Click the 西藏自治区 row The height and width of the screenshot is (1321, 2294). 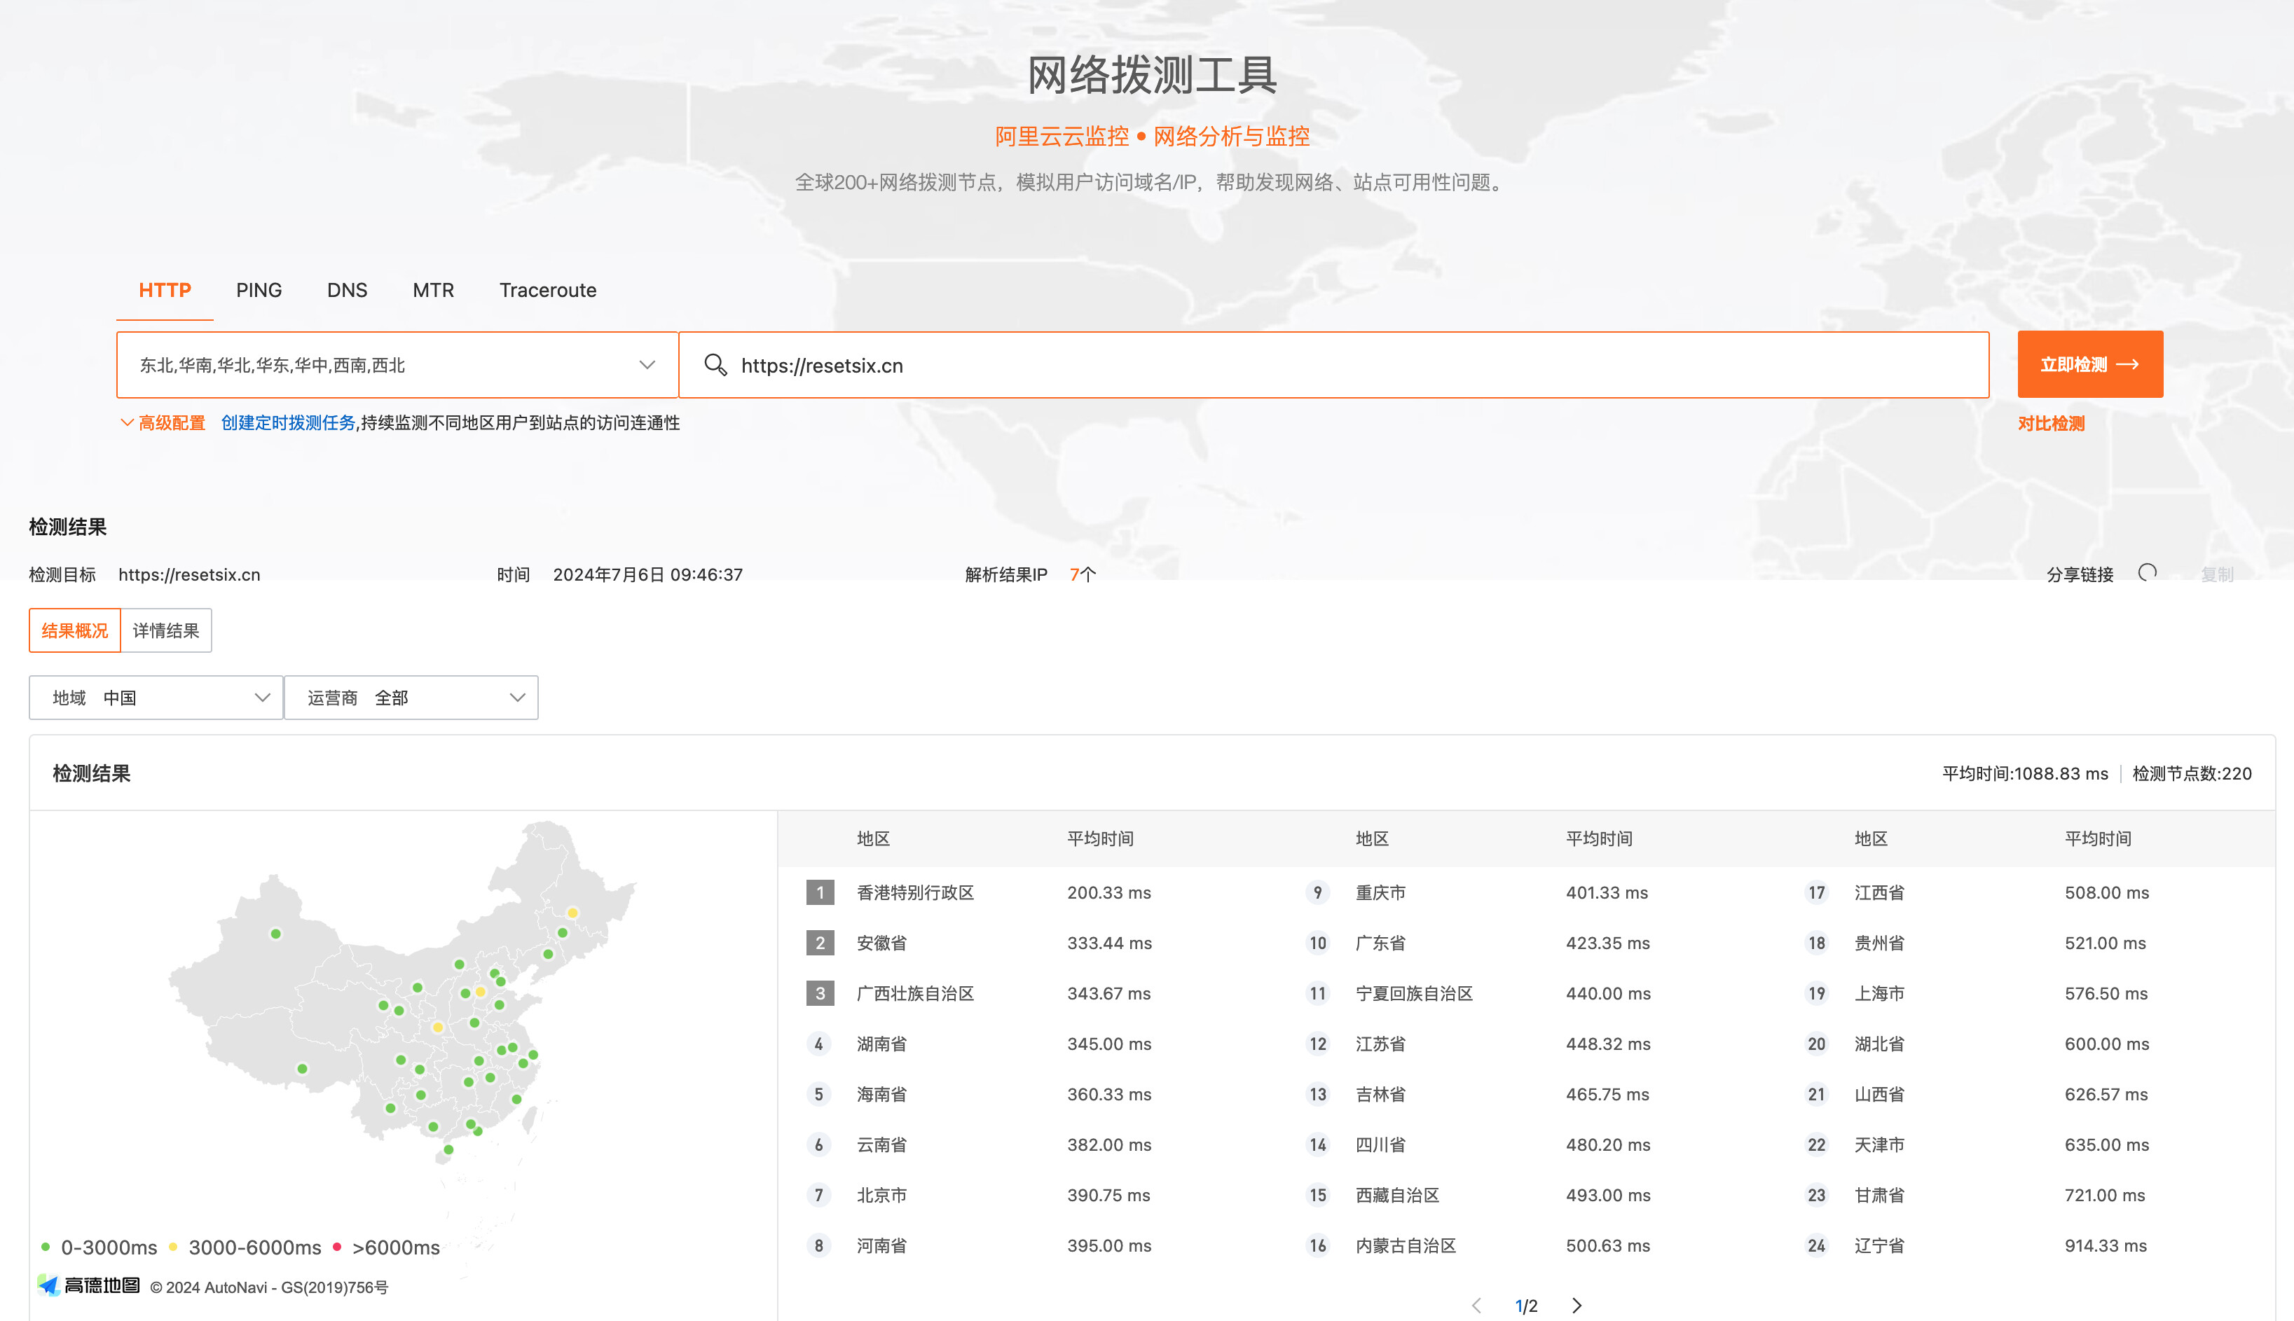pyautogui.click(x=1526, y=1194)
